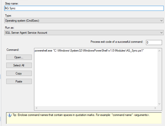This screenshot has height=126, width=165.
Task: Click the process exit code field
Action: point(154,43)
